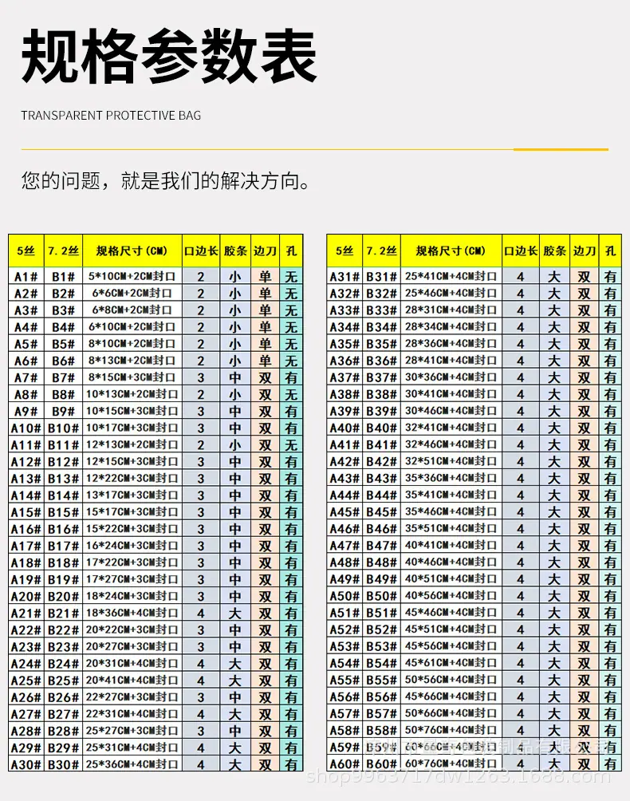Select the 7.2丝 header in right table

(381, 251)
